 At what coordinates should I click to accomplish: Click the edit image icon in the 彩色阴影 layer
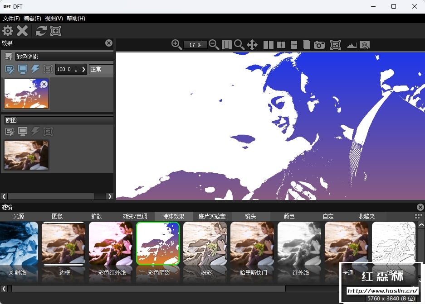(x=10, y=70)
